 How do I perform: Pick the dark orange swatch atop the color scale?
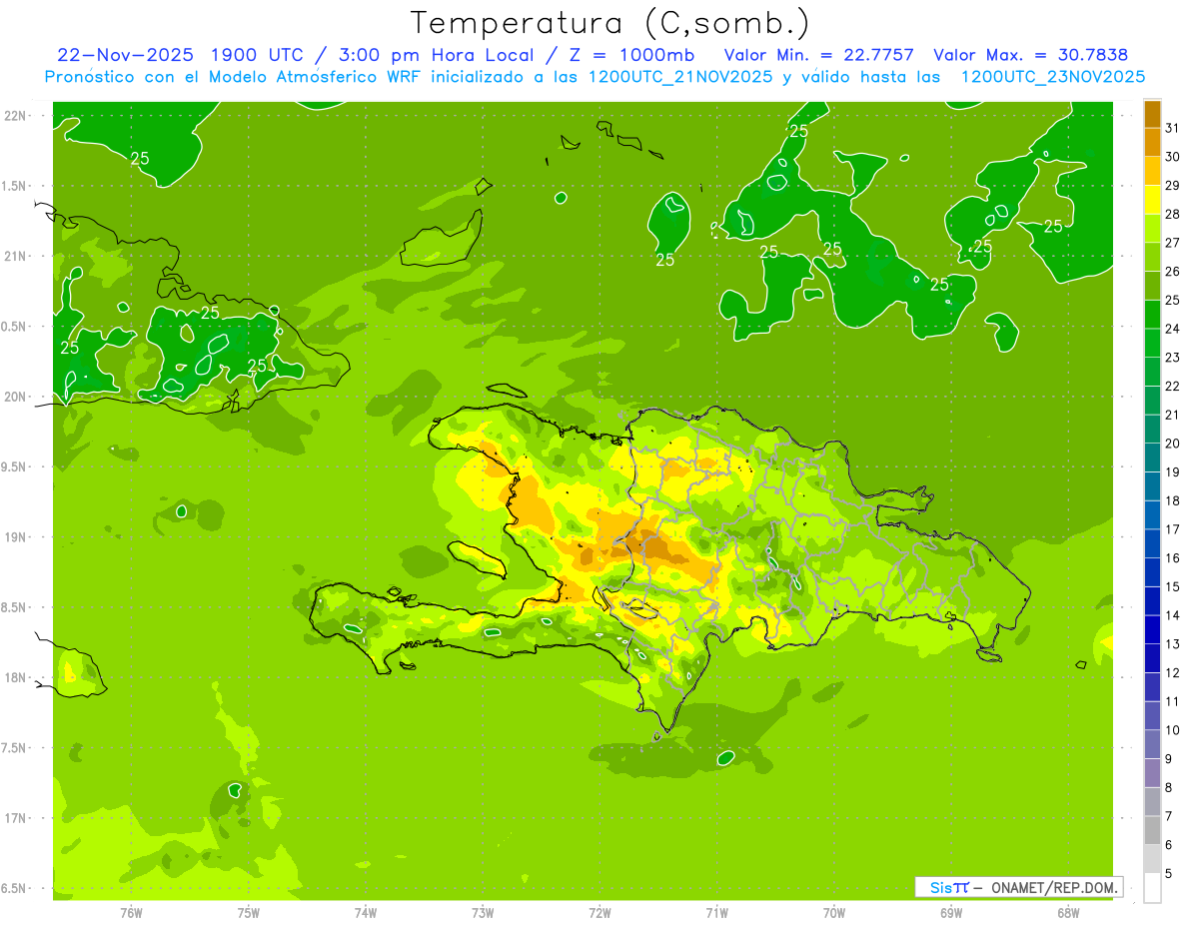click(x=1152, y=114)
